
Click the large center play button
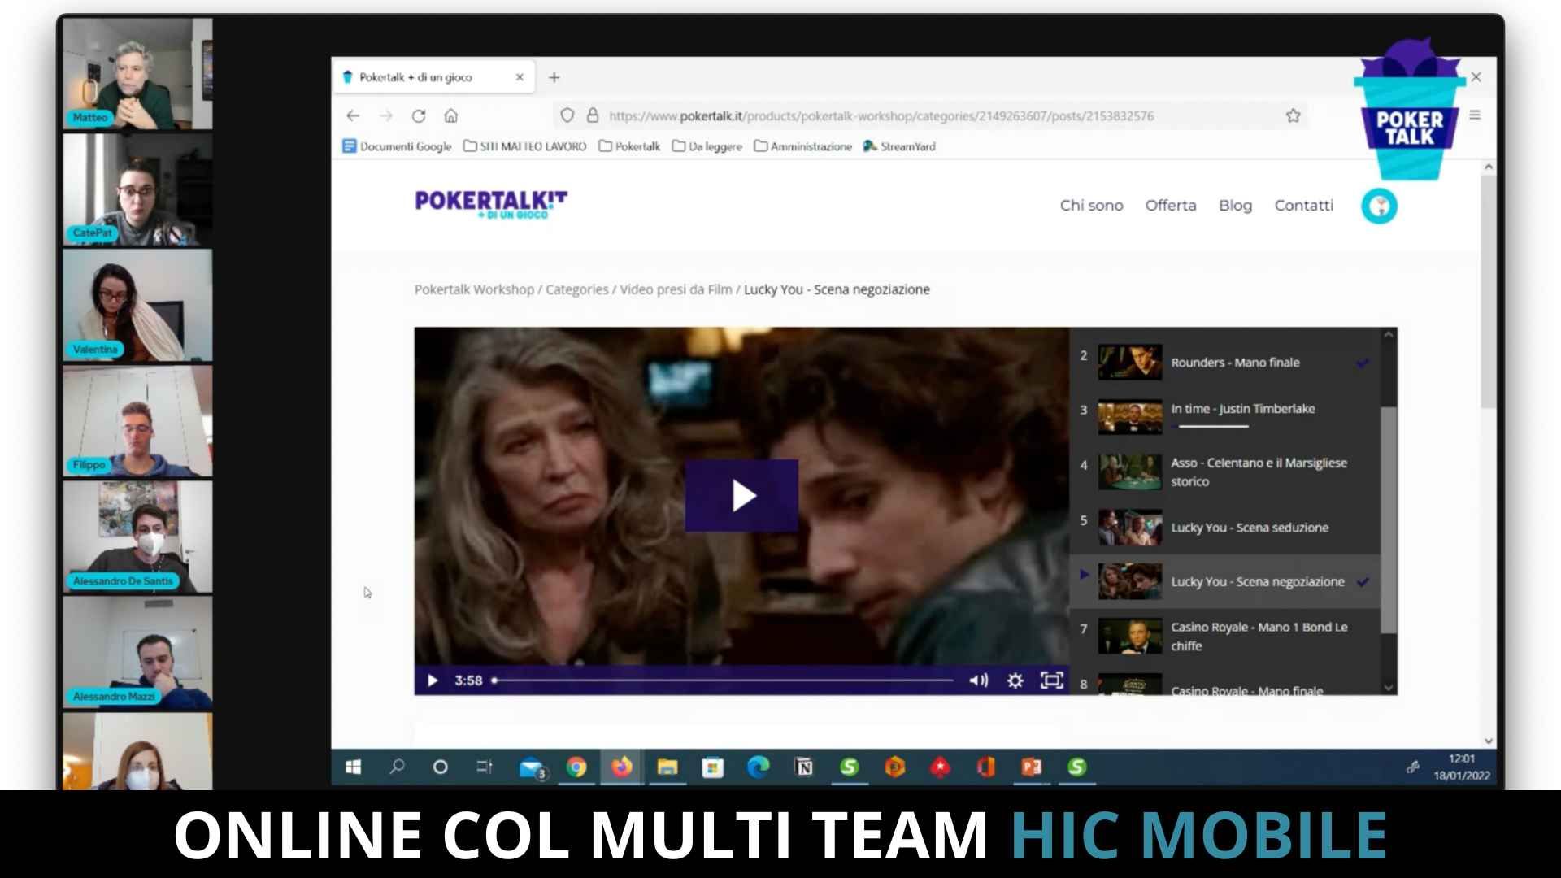(741, 496)
